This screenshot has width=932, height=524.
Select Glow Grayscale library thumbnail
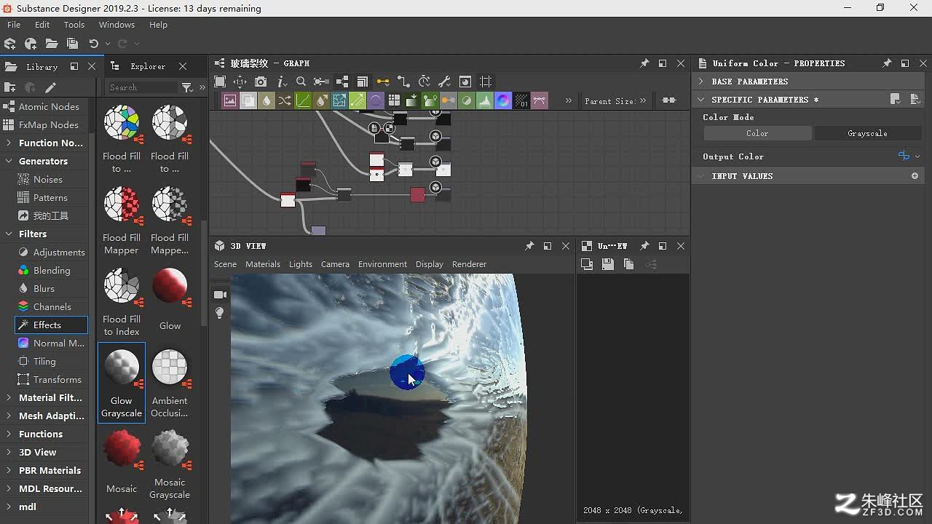click(122, 382)
